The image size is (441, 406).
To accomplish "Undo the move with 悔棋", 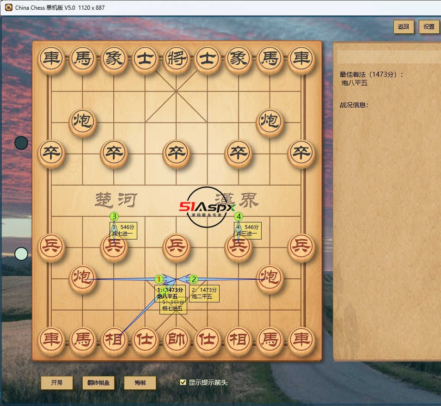I will click(140, 382).
